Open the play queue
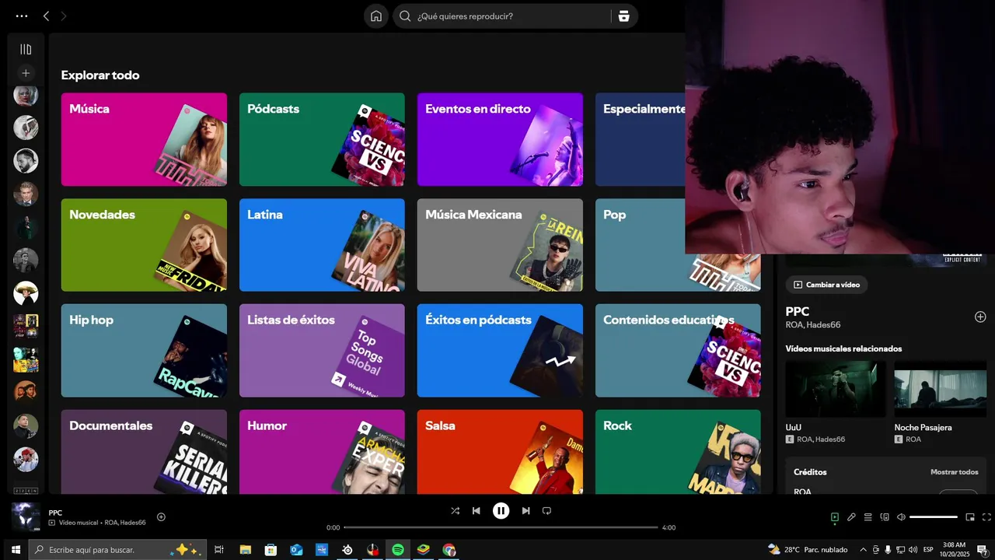The image size is (995, 560). coord(868,516)
